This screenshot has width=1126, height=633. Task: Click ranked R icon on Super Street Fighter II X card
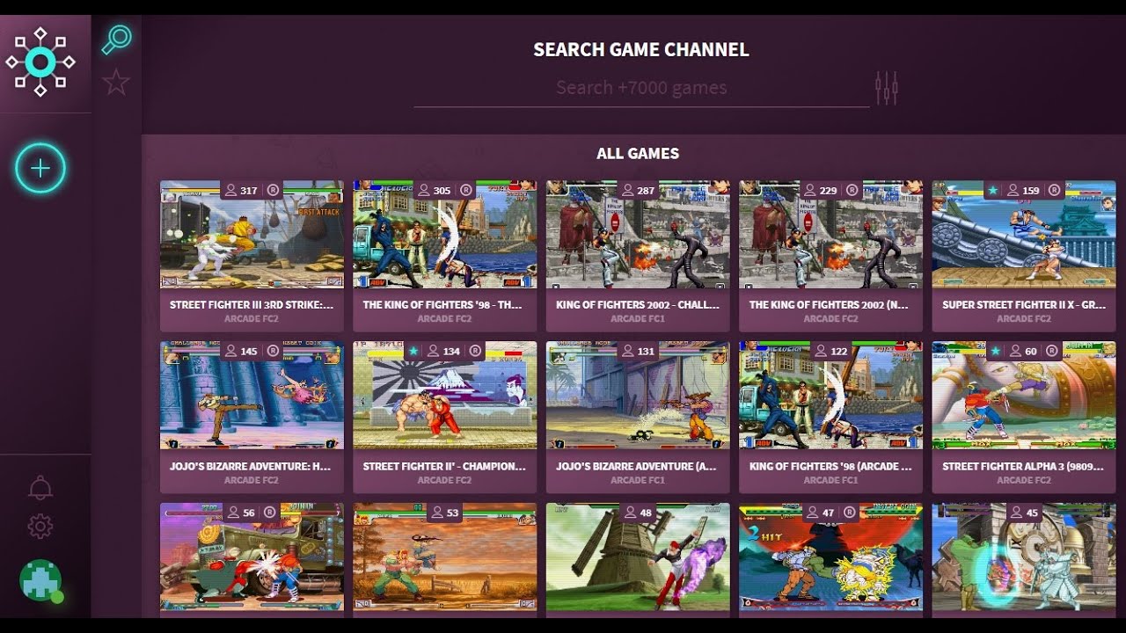tap(1054, 190)
